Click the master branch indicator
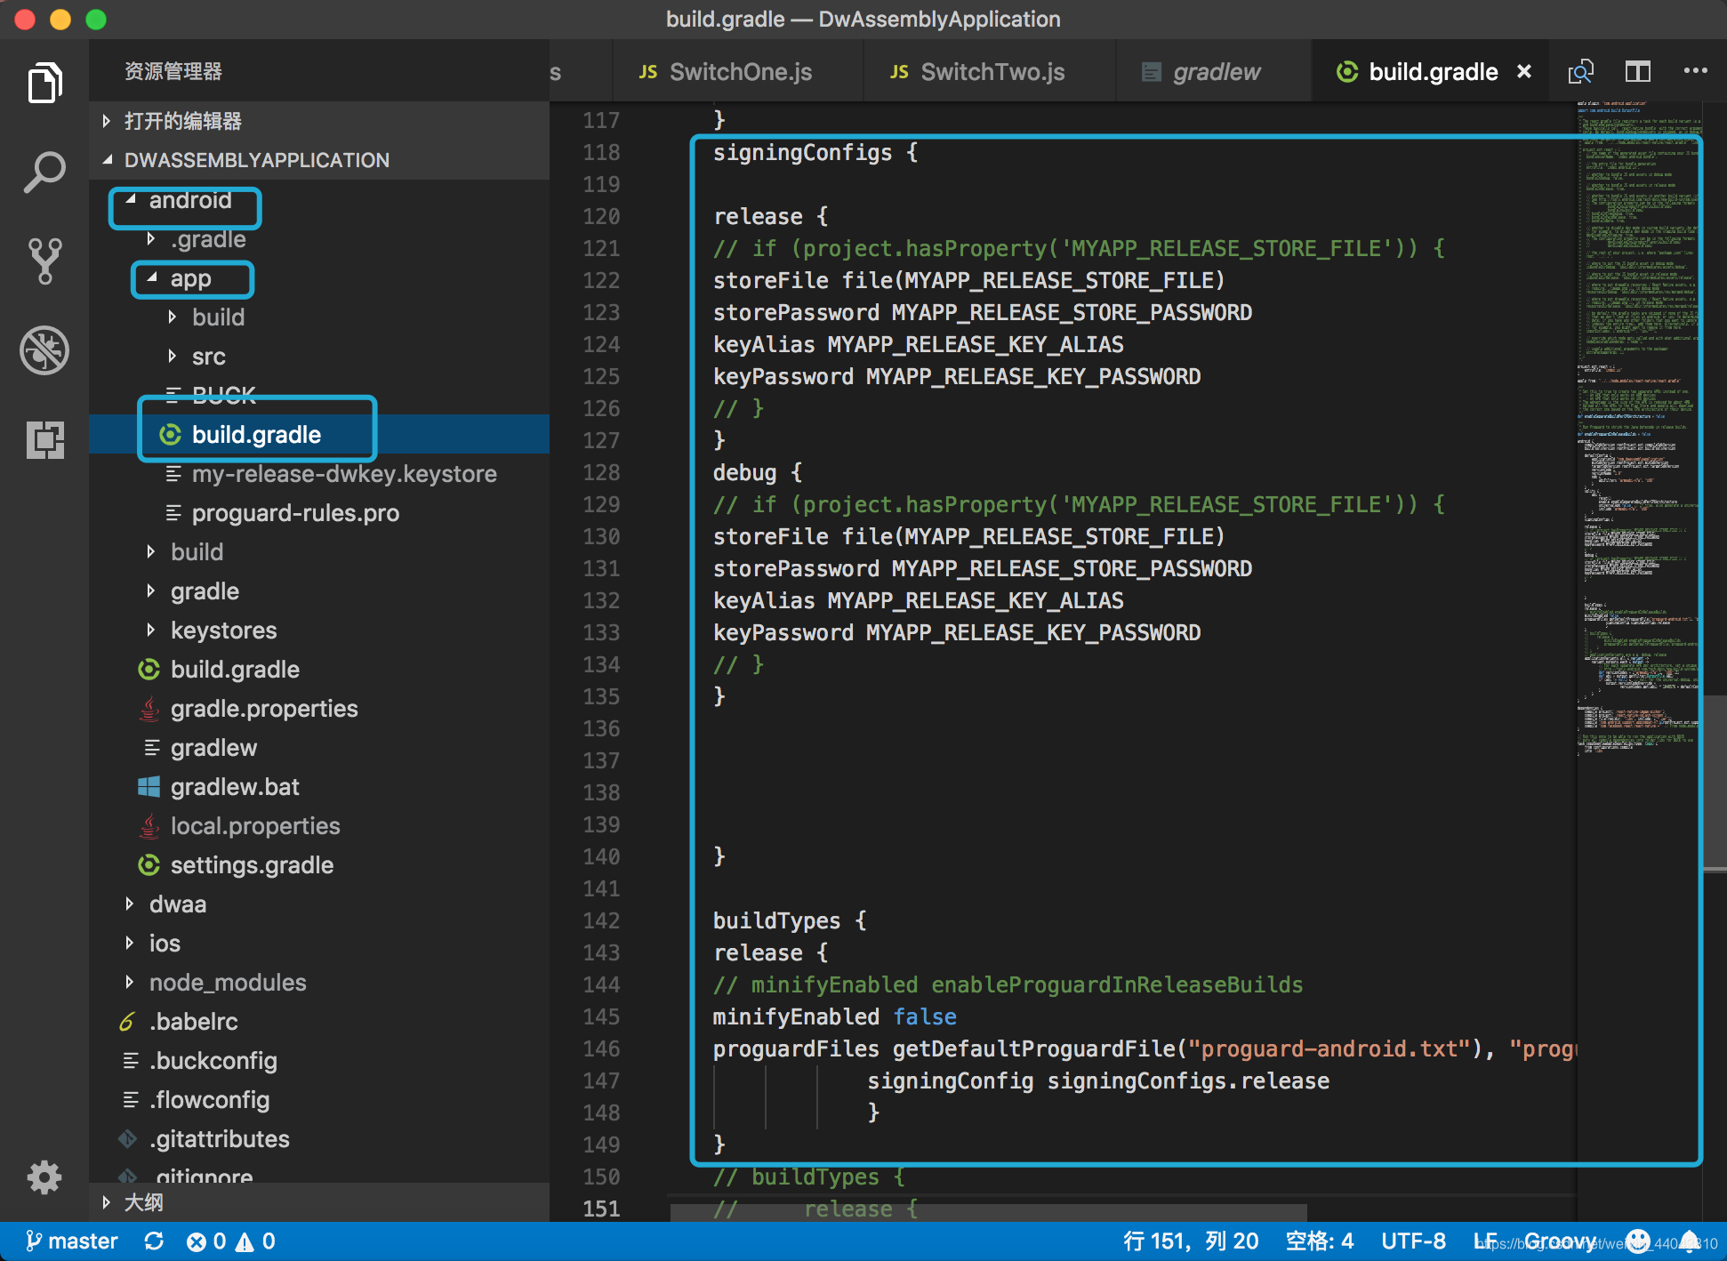The image size is (1727, 1261). coord(72,1241)
